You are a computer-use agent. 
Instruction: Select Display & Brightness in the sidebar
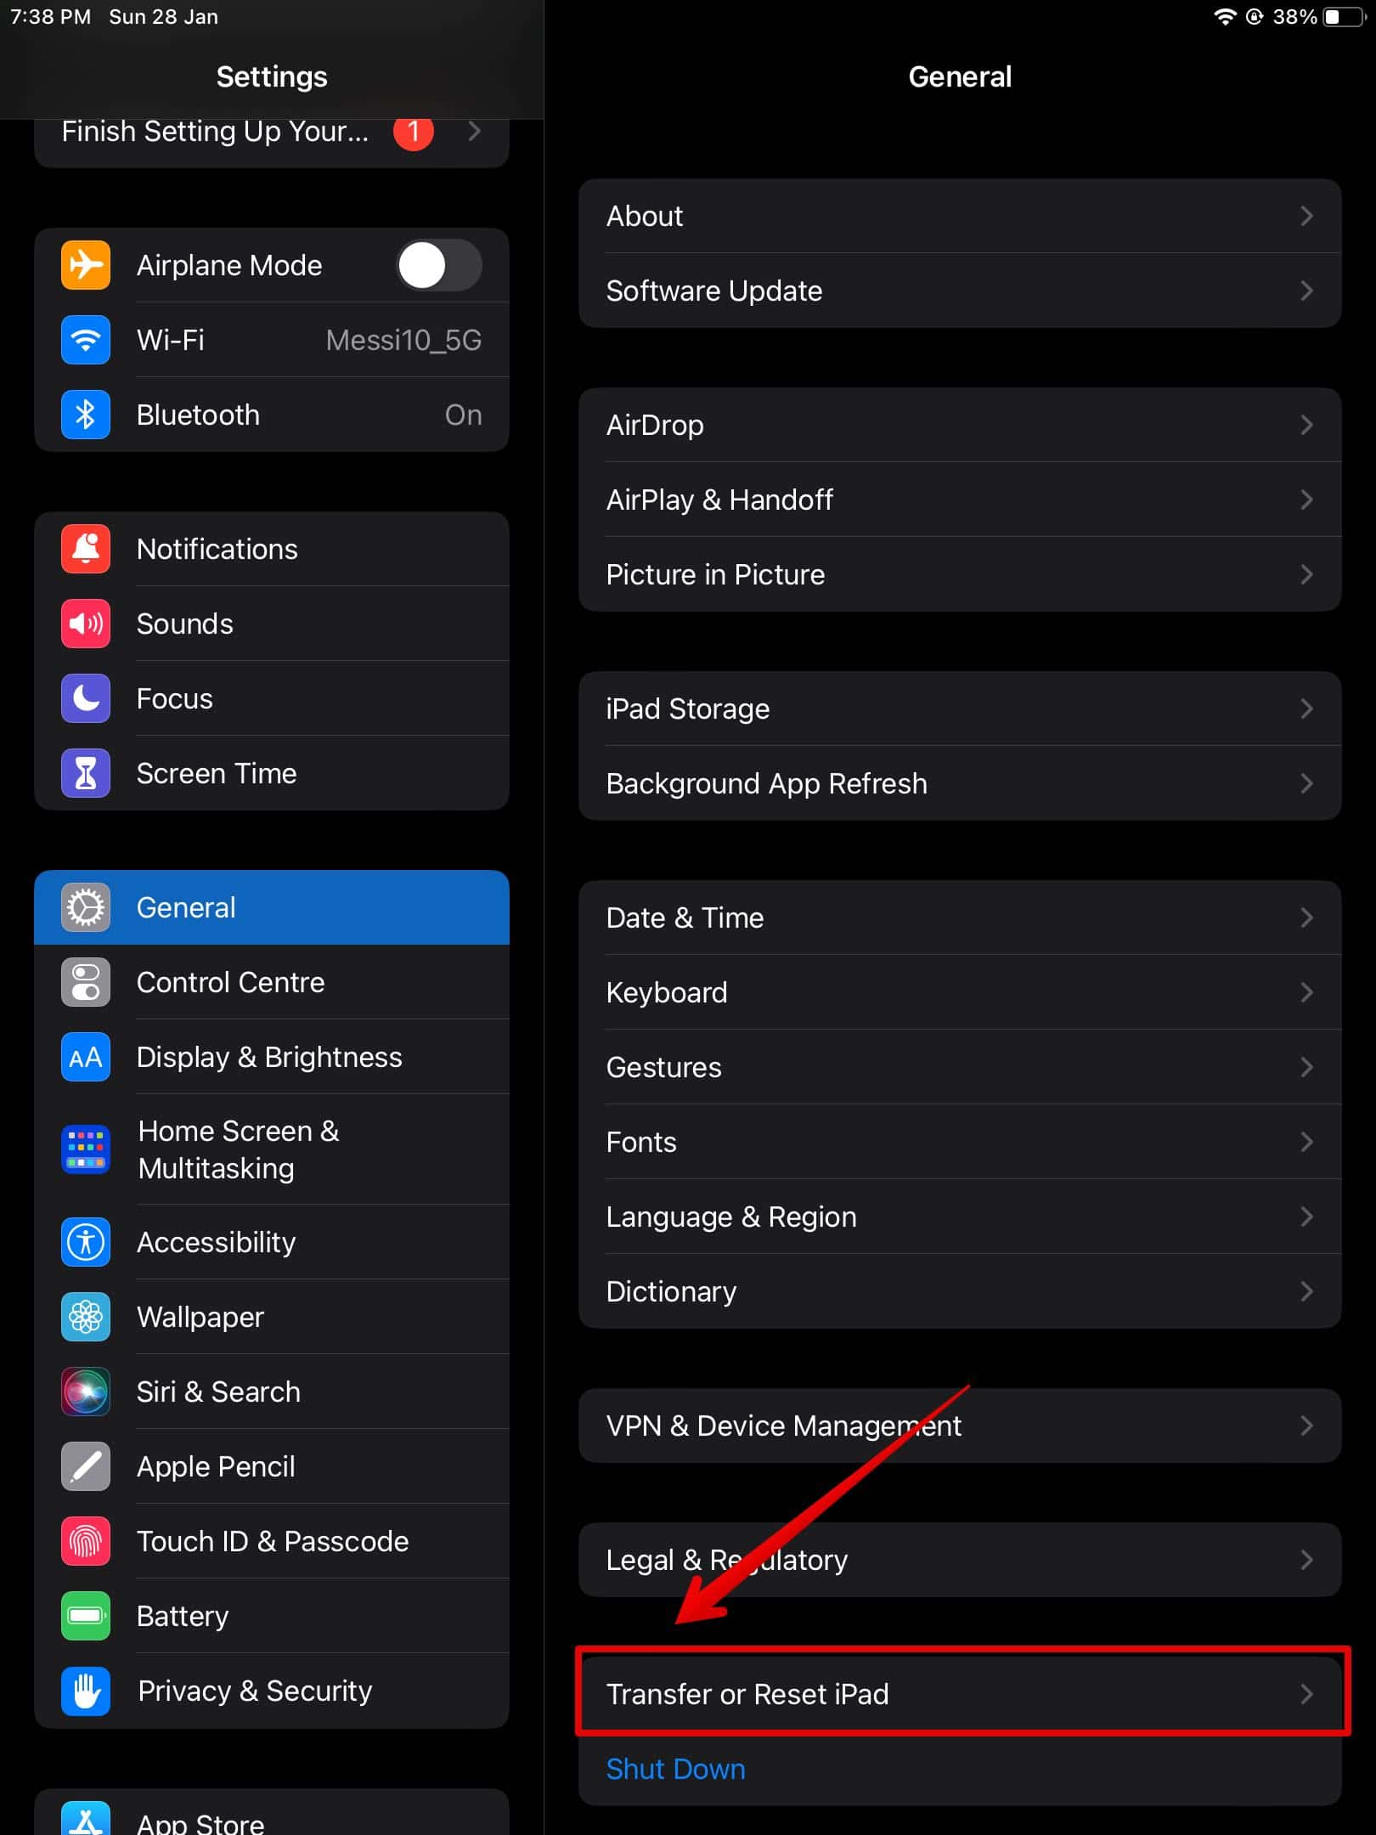pos(272,1057)
